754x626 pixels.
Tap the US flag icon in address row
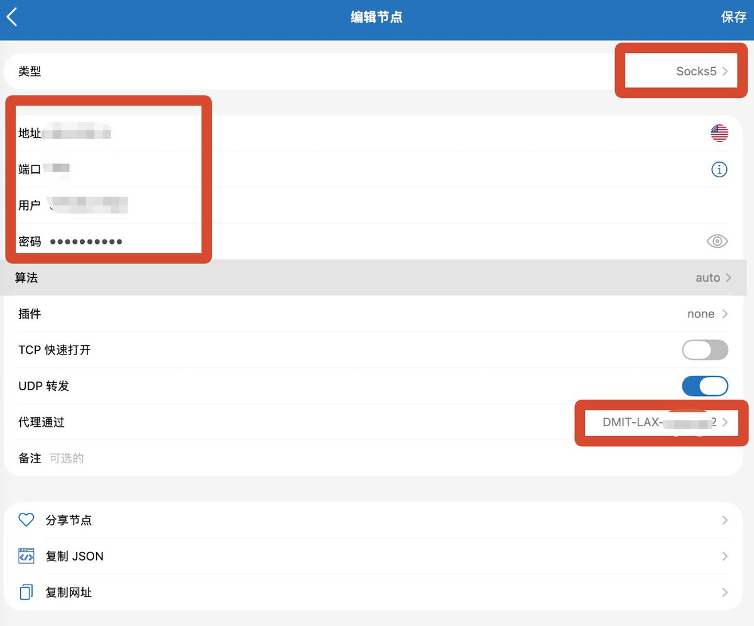(719, 133)
